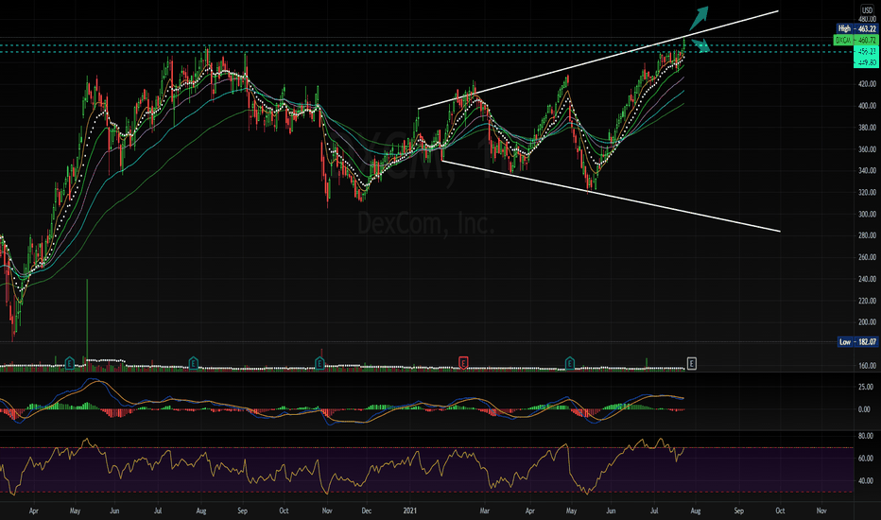The image size is (881, 520).
Task: Select the lower falling white trend line
Action: (612, 197)
